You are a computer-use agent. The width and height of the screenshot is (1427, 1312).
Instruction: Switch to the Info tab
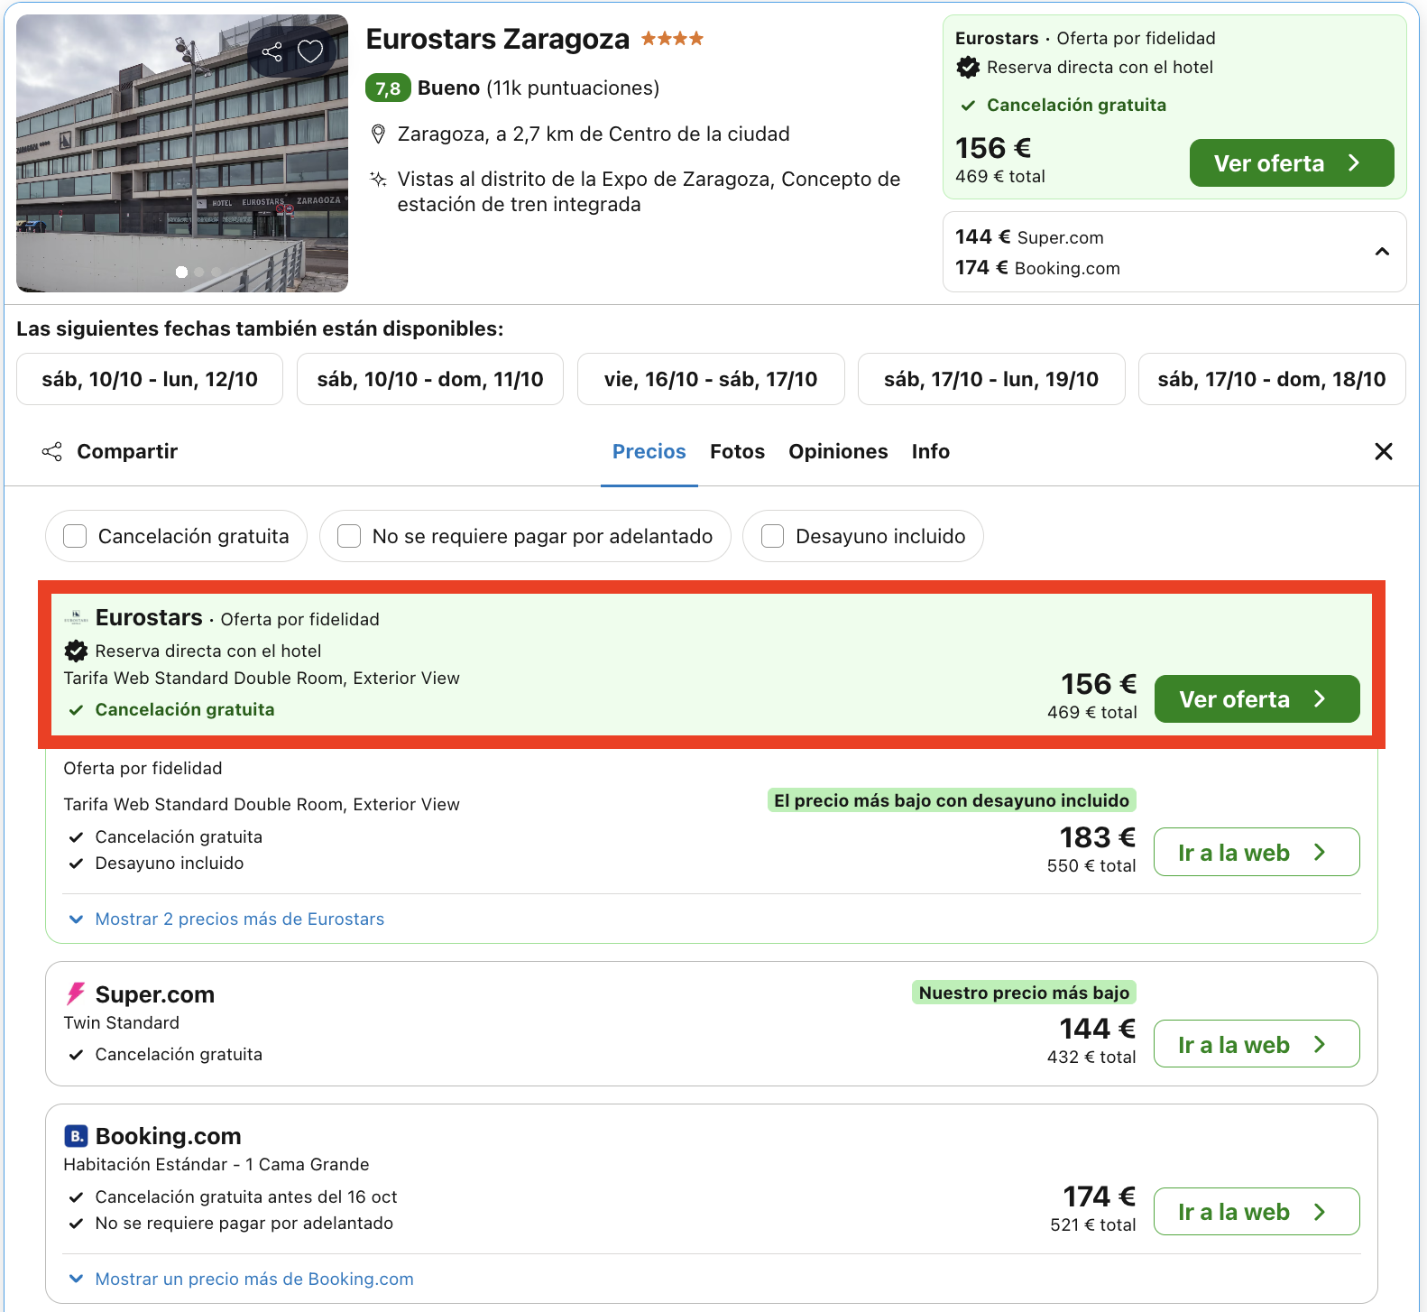tap(930, 452)
